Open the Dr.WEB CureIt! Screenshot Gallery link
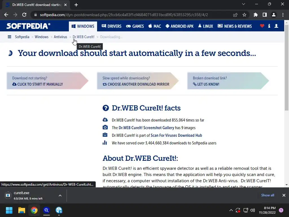The width and height of the screenshot is (289, 217). point(146,128)
